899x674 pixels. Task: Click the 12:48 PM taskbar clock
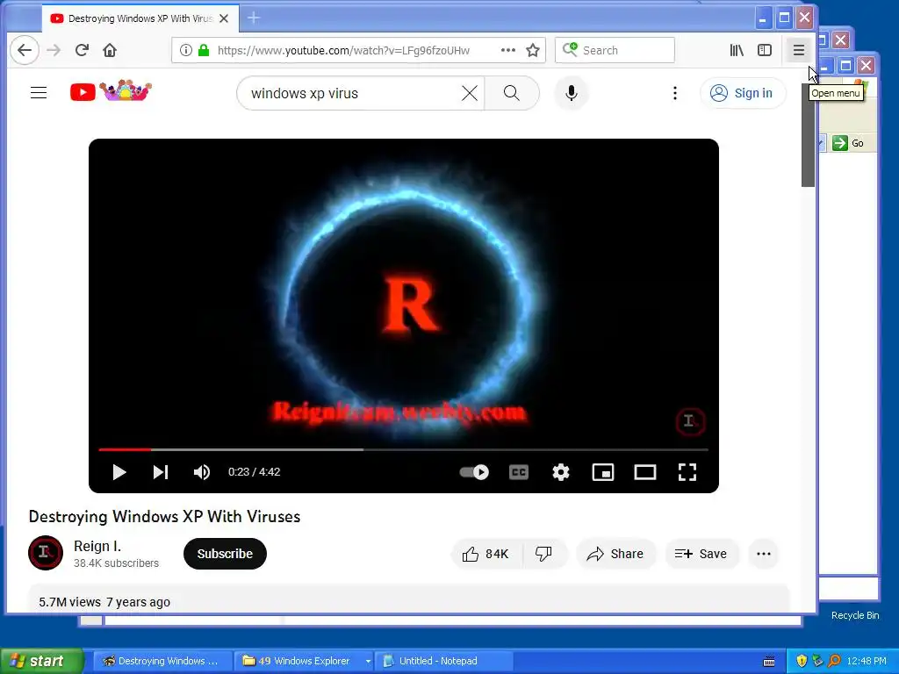click(x=867, y=662)
